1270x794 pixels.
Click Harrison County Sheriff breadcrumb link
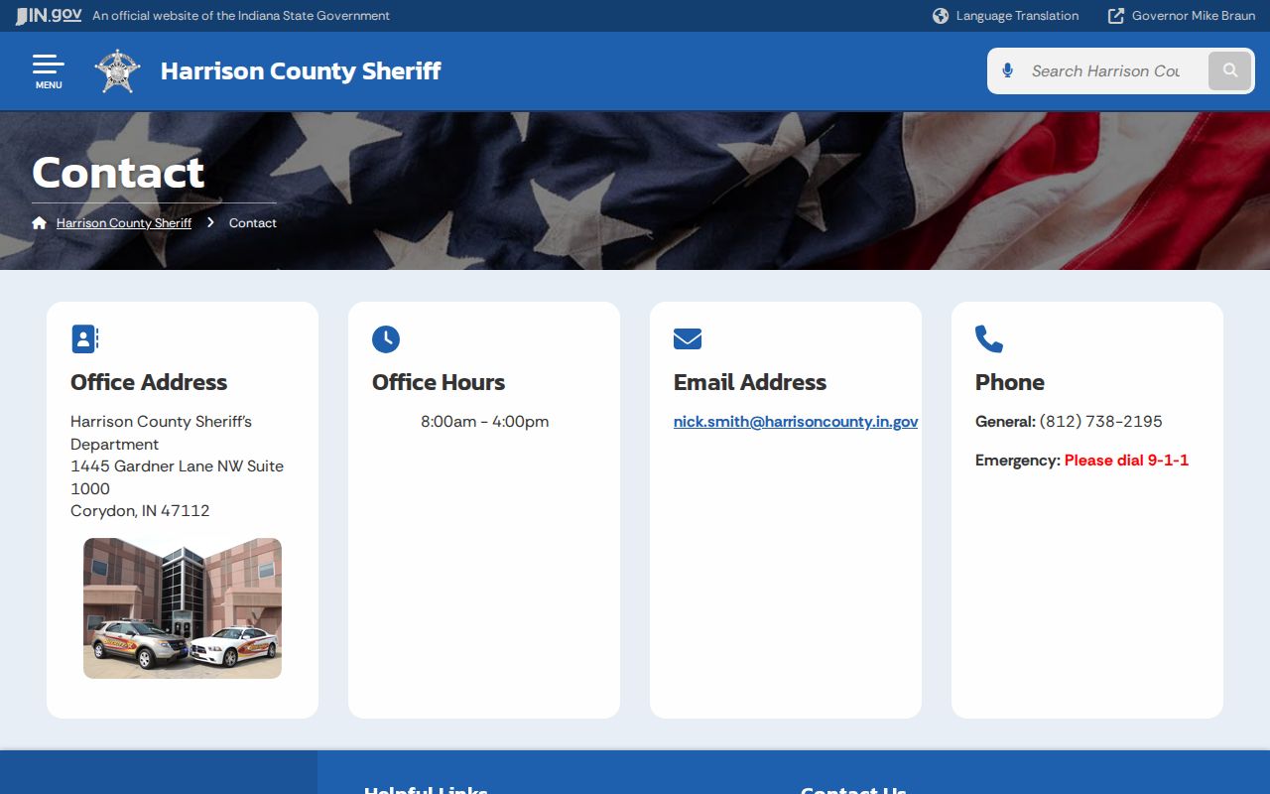tap(124, 223)
